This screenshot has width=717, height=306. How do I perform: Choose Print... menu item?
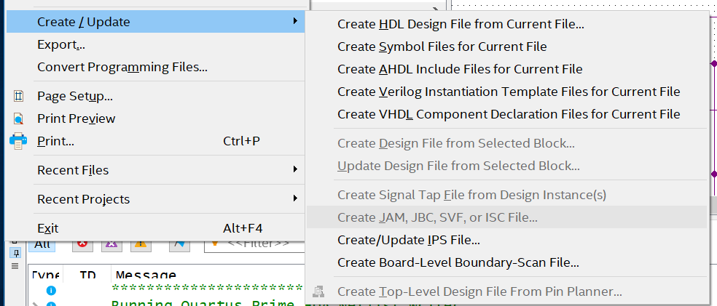pyautogui.click(x=155, y=142)
